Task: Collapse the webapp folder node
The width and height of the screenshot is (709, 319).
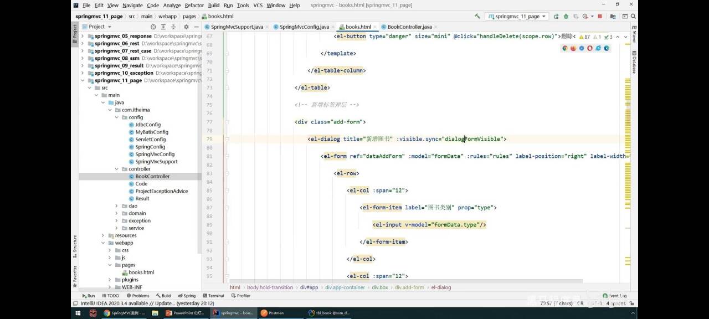Action: point(103,243)
